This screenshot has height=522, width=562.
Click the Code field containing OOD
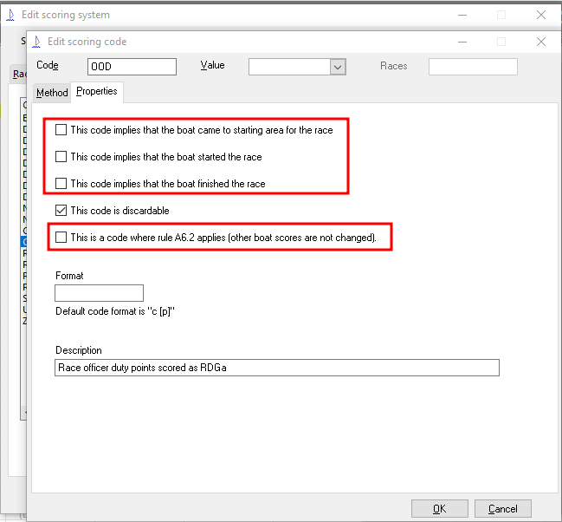(x=132, y=67)
